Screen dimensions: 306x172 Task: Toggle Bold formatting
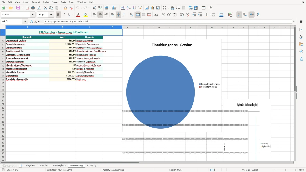58,15
